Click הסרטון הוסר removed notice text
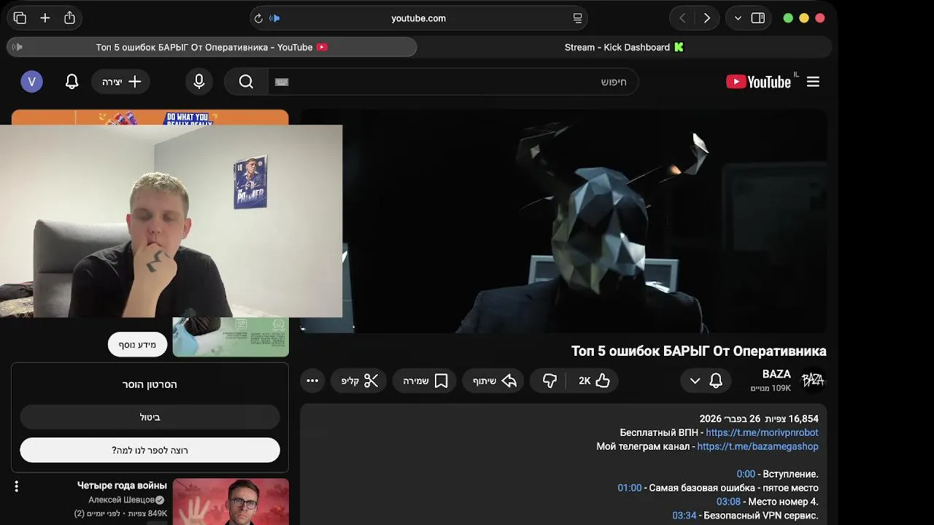 point(150,384)
